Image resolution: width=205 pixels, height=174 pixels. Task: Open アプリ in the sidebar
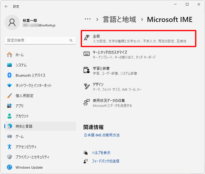tap(40, 106)
